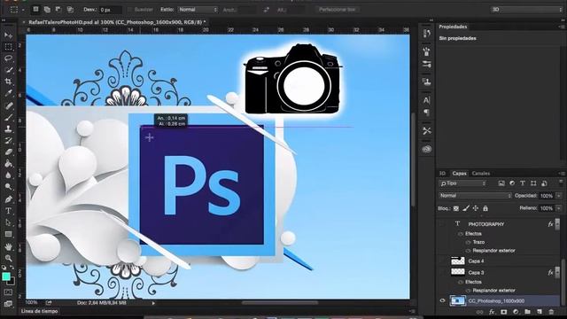Hide the CC_Photoshop_1600x900 layer

point(442,301)
